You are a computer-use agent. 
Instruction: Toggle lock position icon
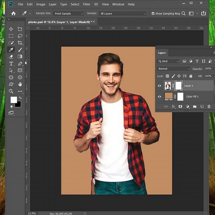click(179, 76)
